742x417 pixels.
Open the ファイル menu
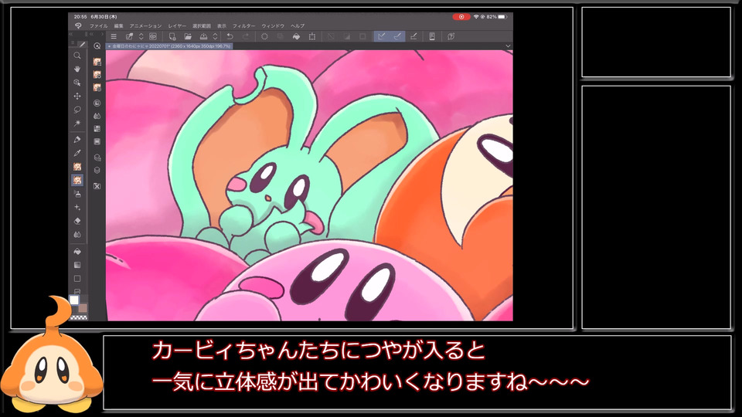(98, 26)
